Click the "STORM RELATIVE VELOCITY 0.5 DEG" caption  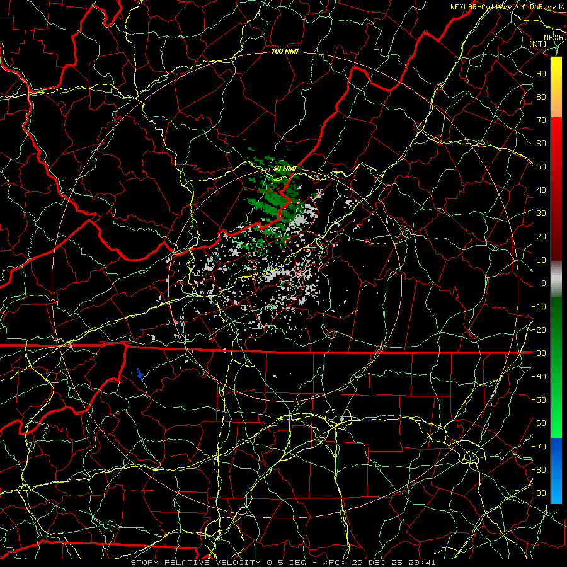click(218, 563)
